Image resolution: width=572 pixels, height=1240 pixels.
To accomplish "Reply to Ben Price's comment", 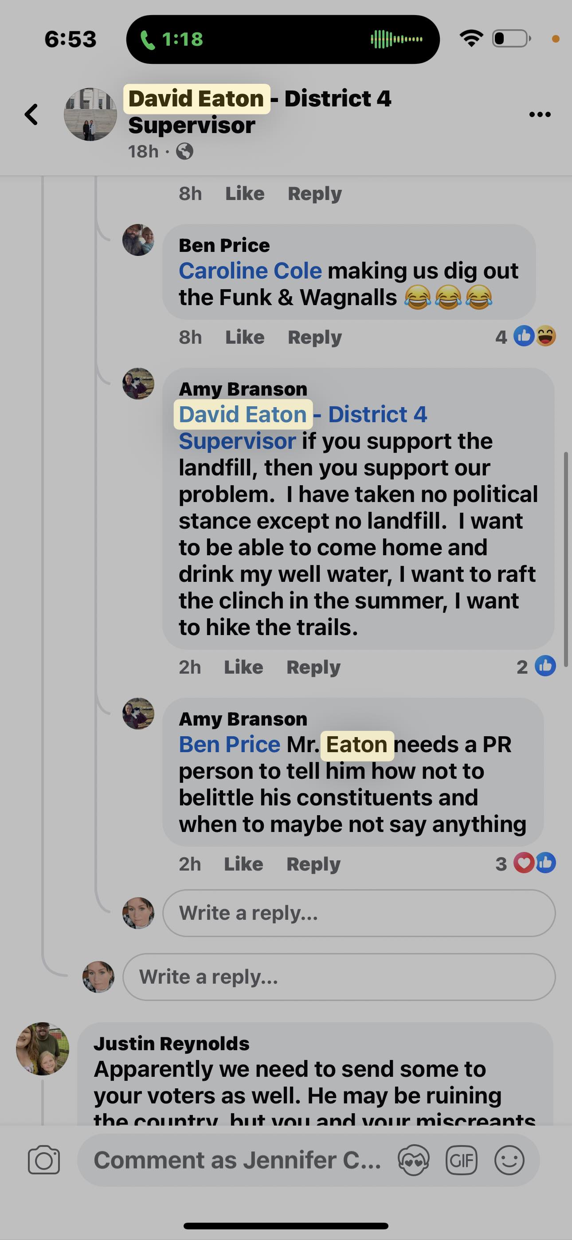I will (x=314, y=337).
